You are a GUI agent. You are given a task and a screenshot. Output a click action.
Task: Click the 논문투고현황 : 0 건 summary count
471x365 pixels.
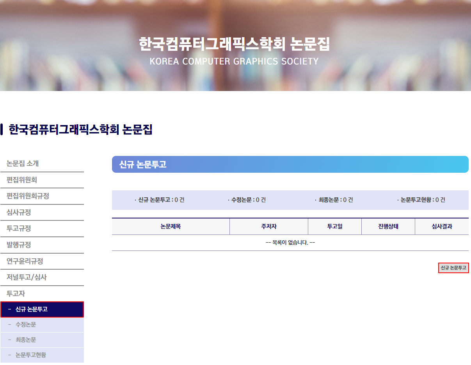[x=421, y=200]
